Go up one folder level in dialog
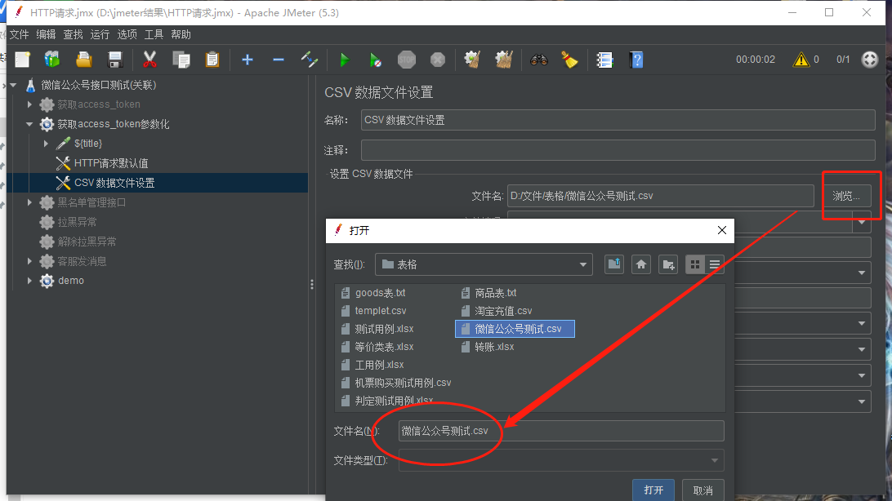Image resolution: width=892 pixels, height=501 pixels. (x=613, y=264)
